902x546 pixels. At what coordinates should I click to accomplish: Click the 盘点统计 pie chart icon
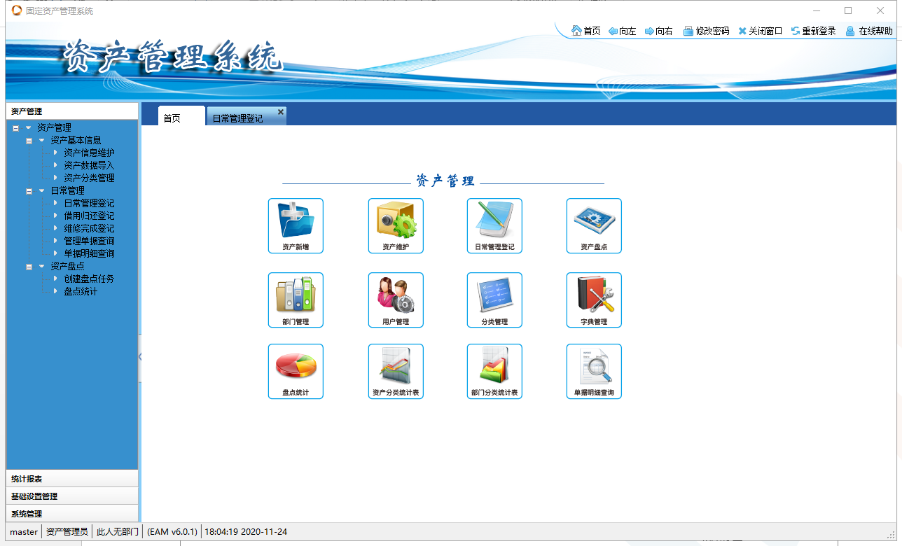(296, 367)
